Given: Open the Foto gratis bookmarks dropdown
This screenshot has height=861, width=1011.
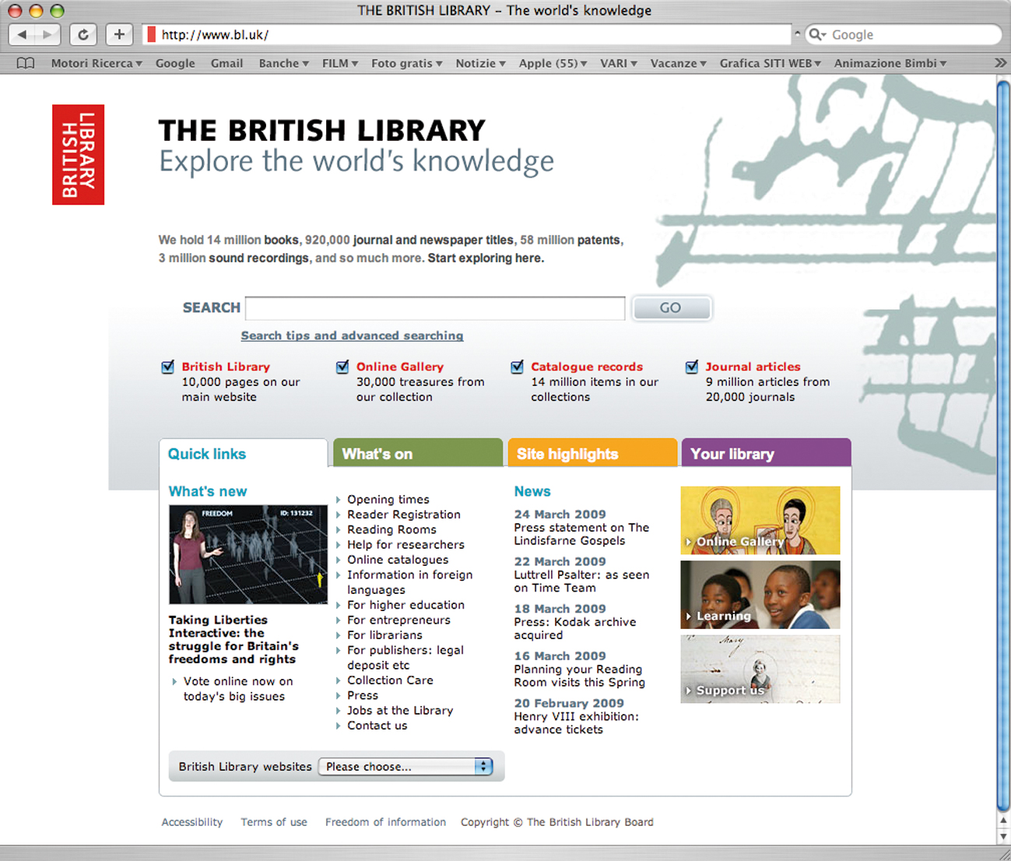Looking at the screenshot, I should click(406, 63).
